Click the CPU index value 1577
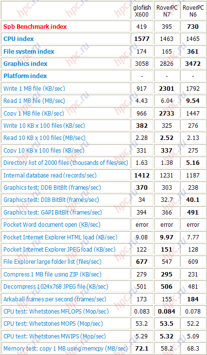Screen dimensions: 207x355 click(x=141, y=39)
